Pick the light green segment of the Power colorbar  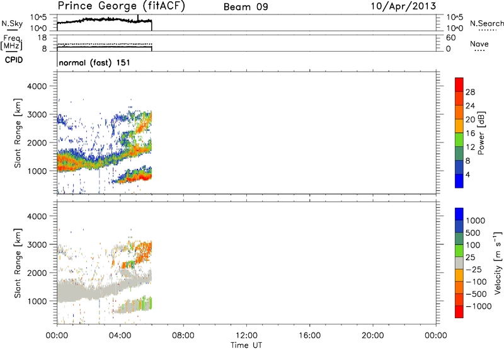tap(459, 140)
